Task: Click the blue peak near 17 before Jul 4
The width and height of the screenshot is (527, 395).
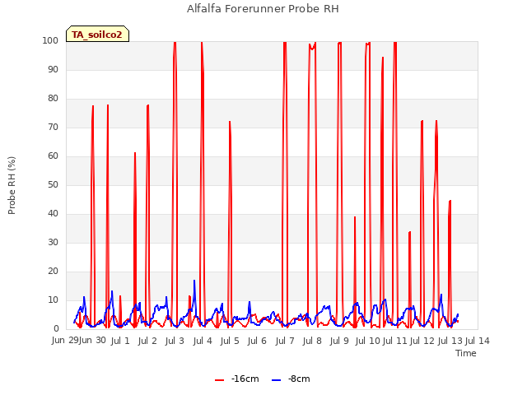Action: pos(194,281)
